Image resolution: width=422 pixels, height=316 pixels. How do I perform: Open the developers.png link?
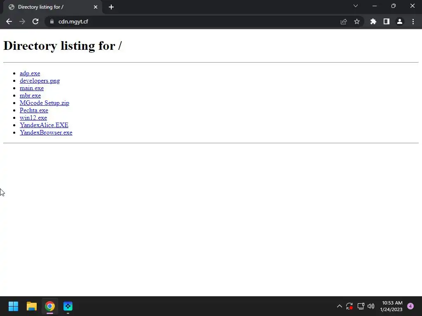40,81
